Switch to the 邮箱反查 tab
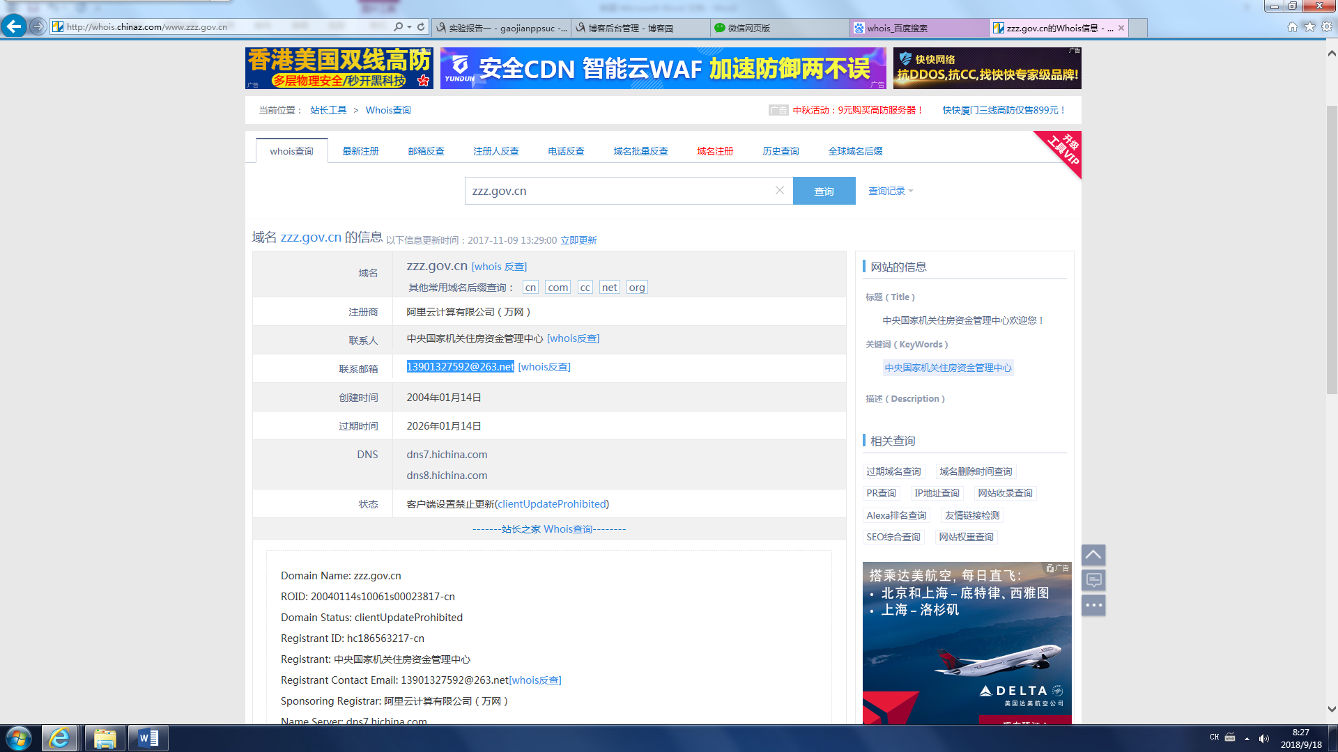This screenshot has width=1338, height=752. 426,151
